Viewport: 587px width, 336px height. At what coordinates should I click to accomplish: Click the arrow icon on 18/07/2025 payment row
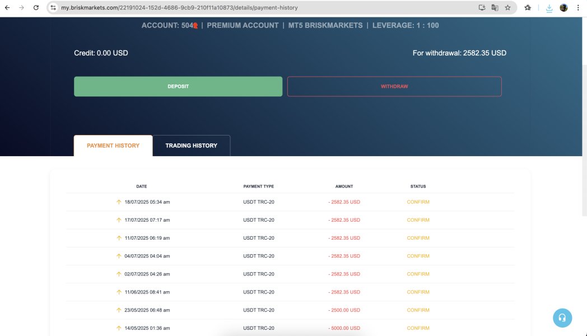tap(119, 202)
